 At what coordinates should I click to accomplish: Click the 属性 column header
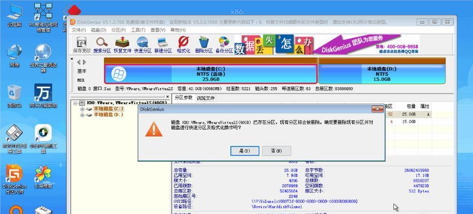(425, 106)
